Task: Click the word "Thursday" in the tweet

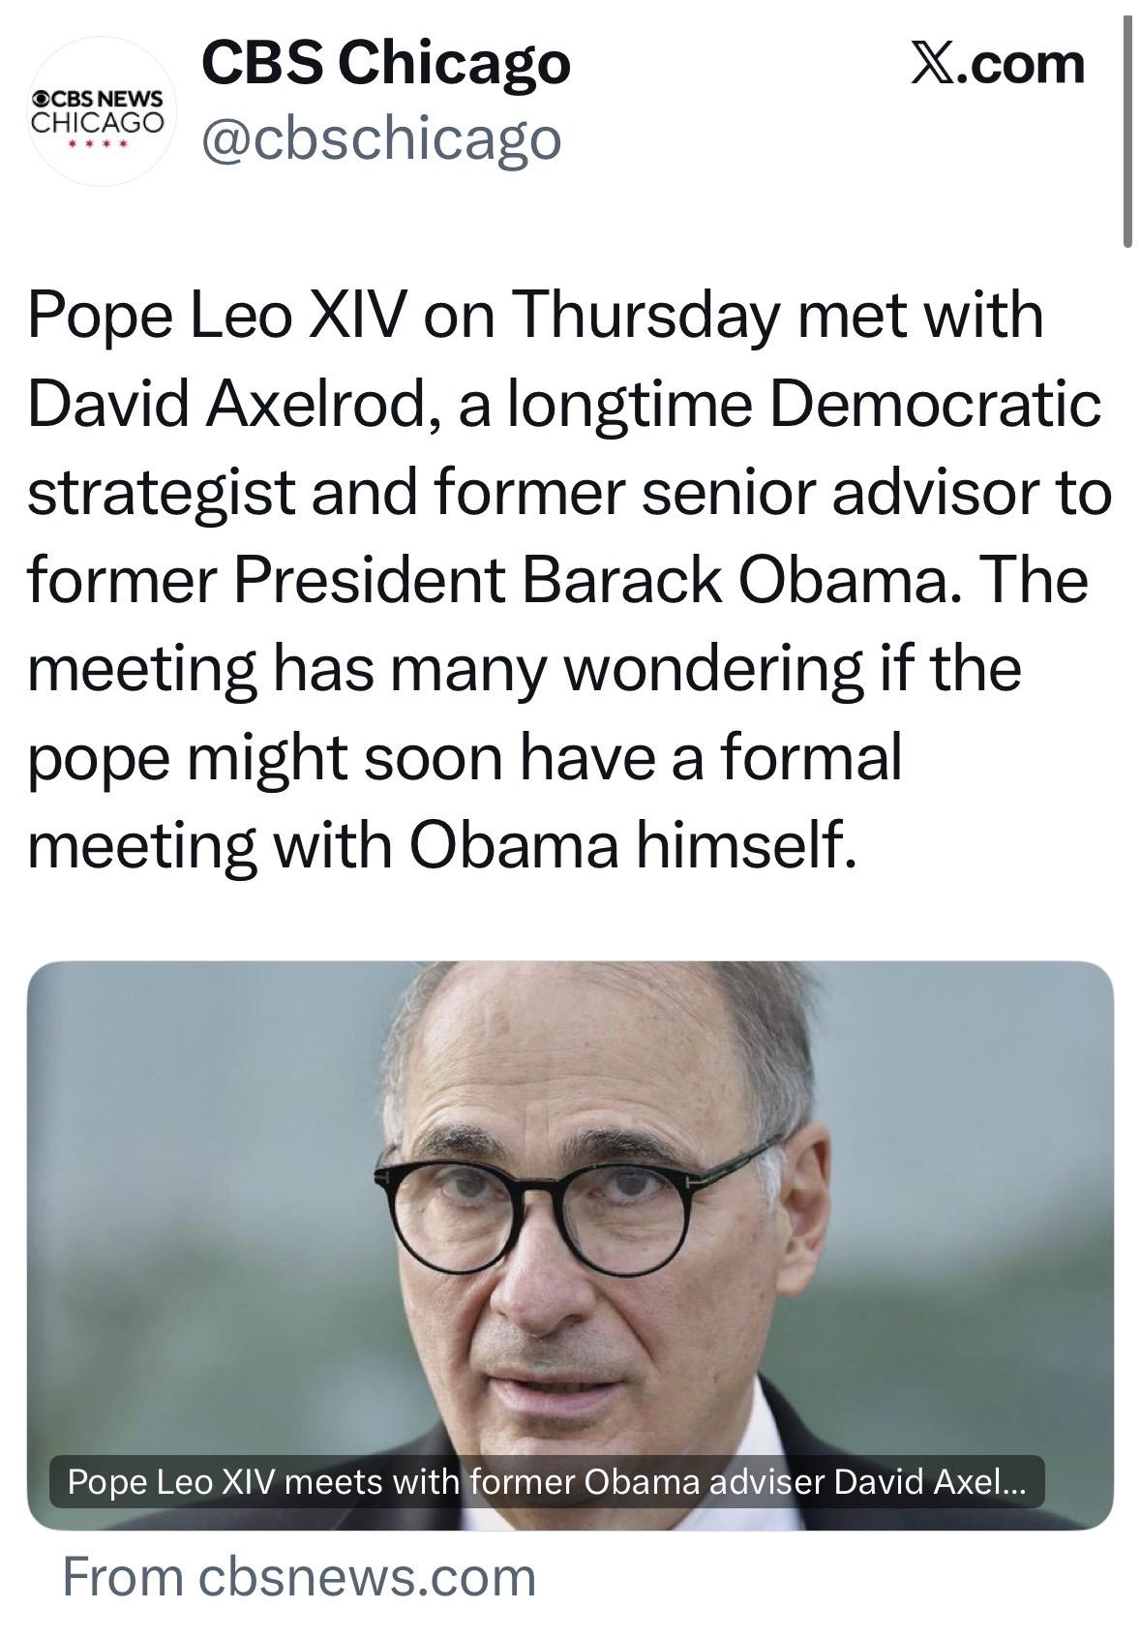Action: pyautogui.click(x=642, y=316)
